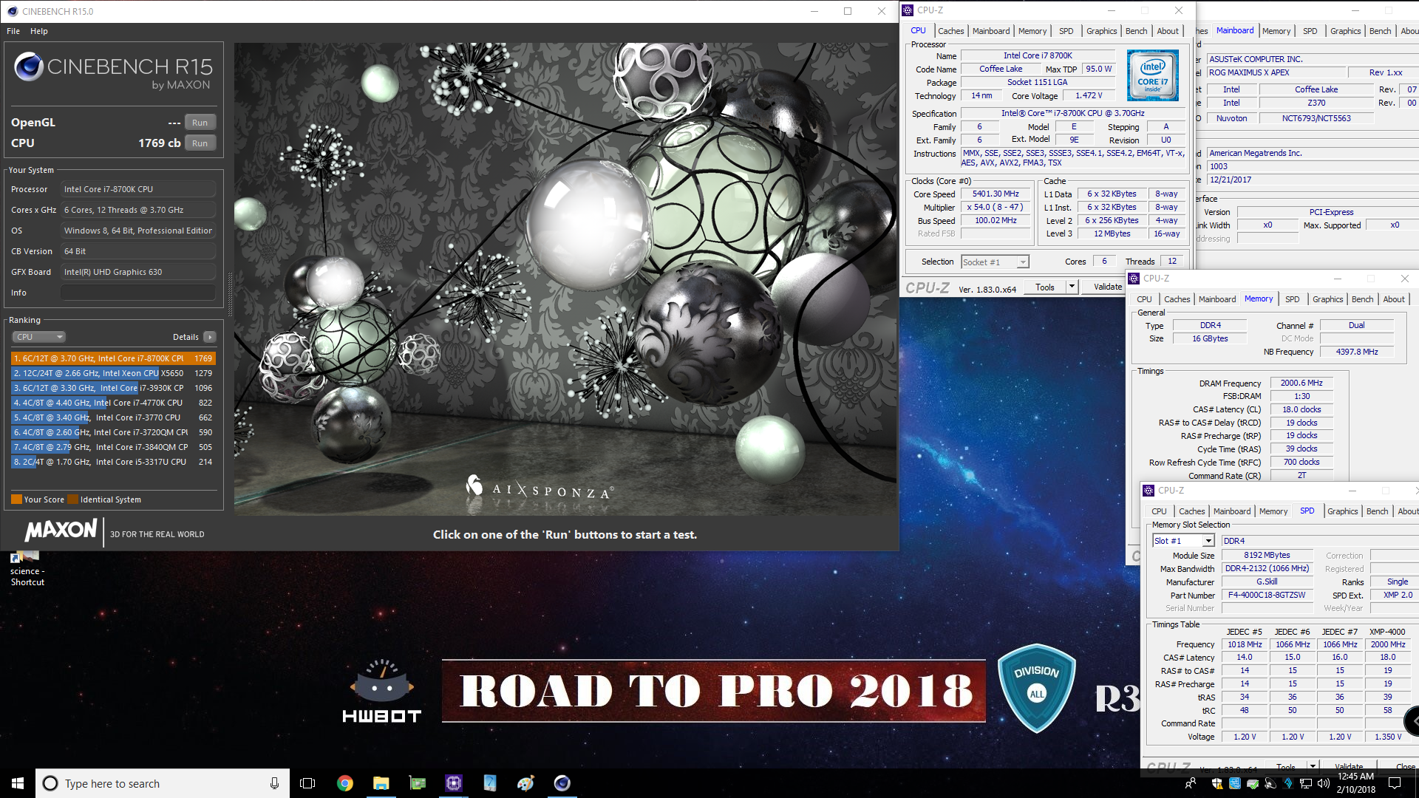Screen dimensions: 1419x798
Task: Open the volume control tray icon
Action: click(x=1323, y=783)
